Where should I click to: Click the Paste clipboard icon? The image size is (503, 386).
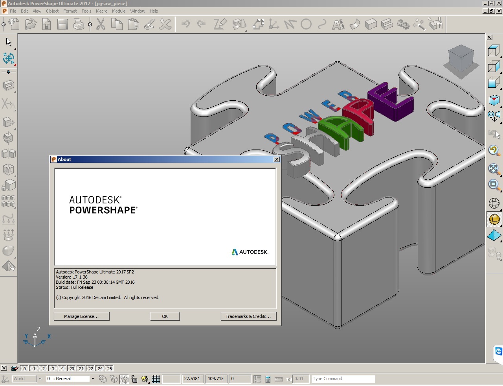(133, 24)
